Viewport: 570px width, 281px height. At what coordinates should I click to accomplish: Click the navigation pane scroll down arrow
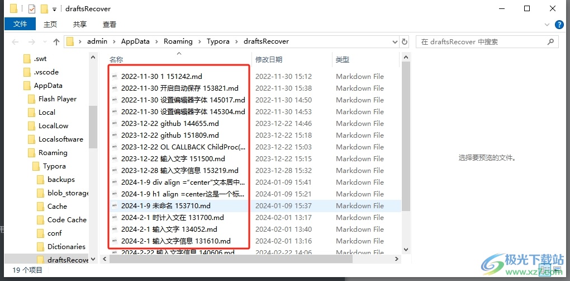(93, 259)
